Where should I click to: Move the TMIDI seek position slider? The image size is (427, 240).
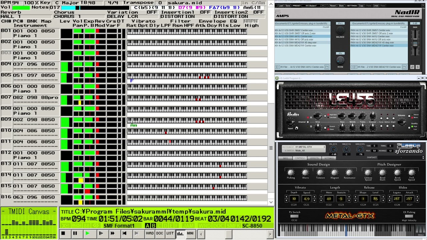[229, 234]
